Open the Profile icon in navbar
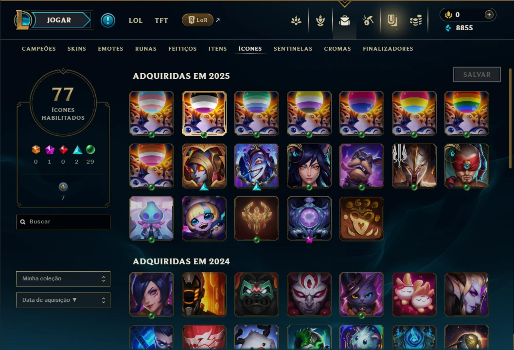 coord(320,20)
